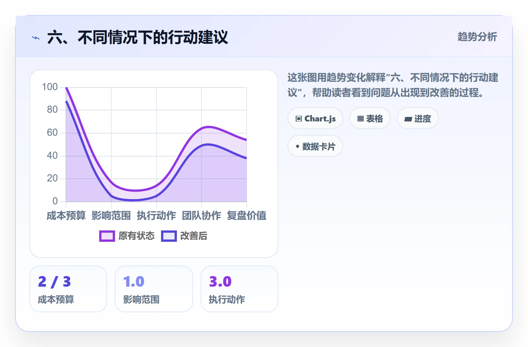Click the grid icon in the 表格 chip
The height and width of the screenshot is (347, 528).
click(361, 119)
